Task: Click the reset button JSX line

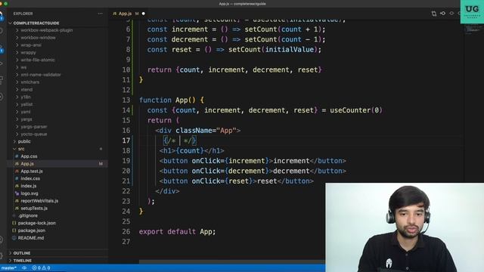Action: click(237, 181)
